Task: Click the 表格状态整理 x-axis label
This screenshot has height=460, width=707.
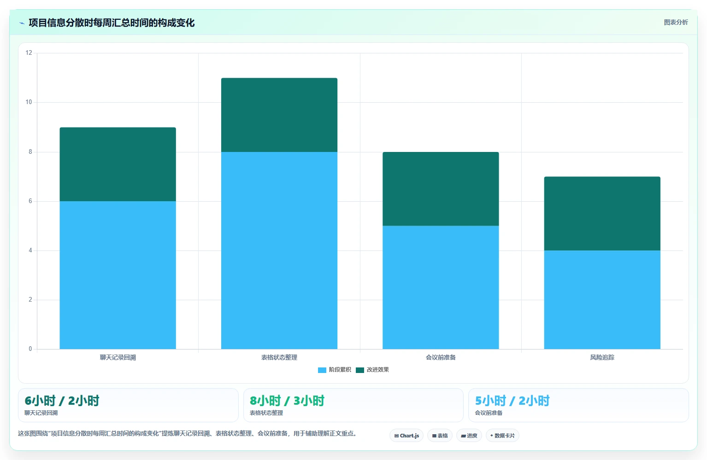Action: coord(279,357)
